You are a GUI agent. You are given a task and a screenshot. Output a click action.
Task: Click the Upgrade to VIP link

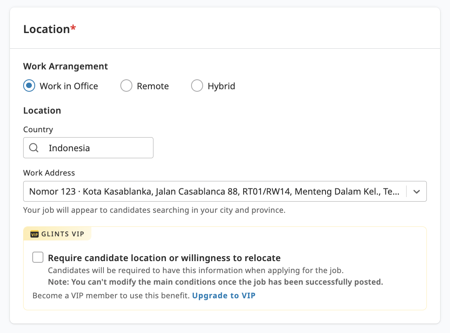[223, 295]
